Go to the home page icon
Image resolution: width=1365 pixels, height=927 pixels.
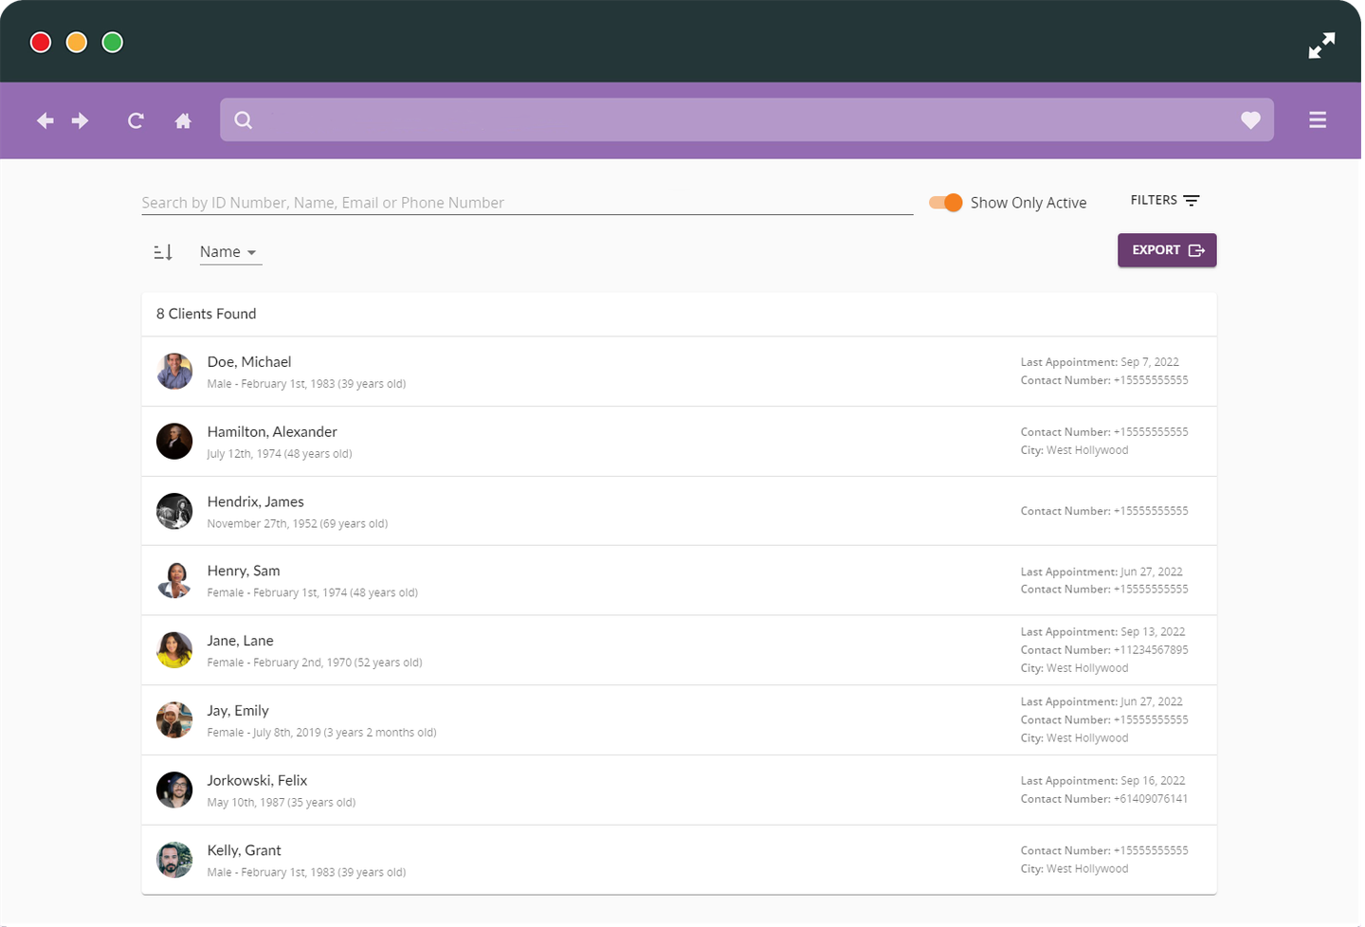[x=183, y=120]
